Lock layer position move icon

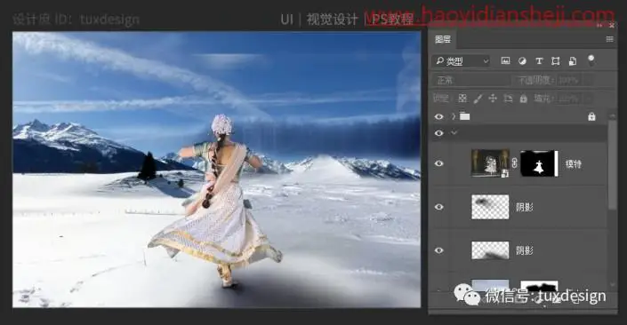tap(493, 99)
